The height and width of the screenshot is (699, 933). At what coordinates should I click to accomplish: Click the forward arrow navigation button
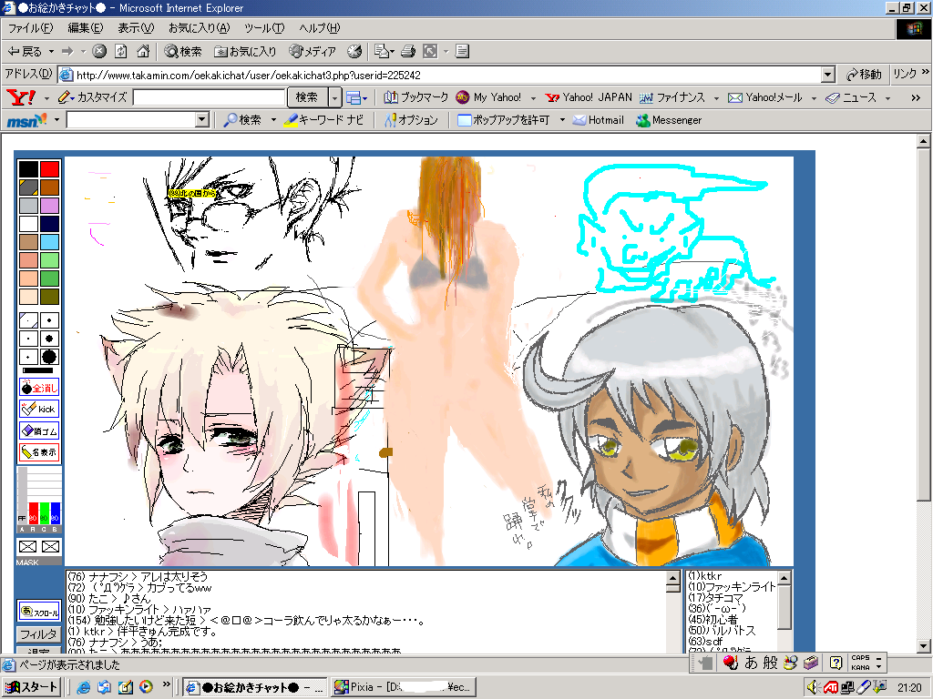pyautogui.click(x=67, y=51)
